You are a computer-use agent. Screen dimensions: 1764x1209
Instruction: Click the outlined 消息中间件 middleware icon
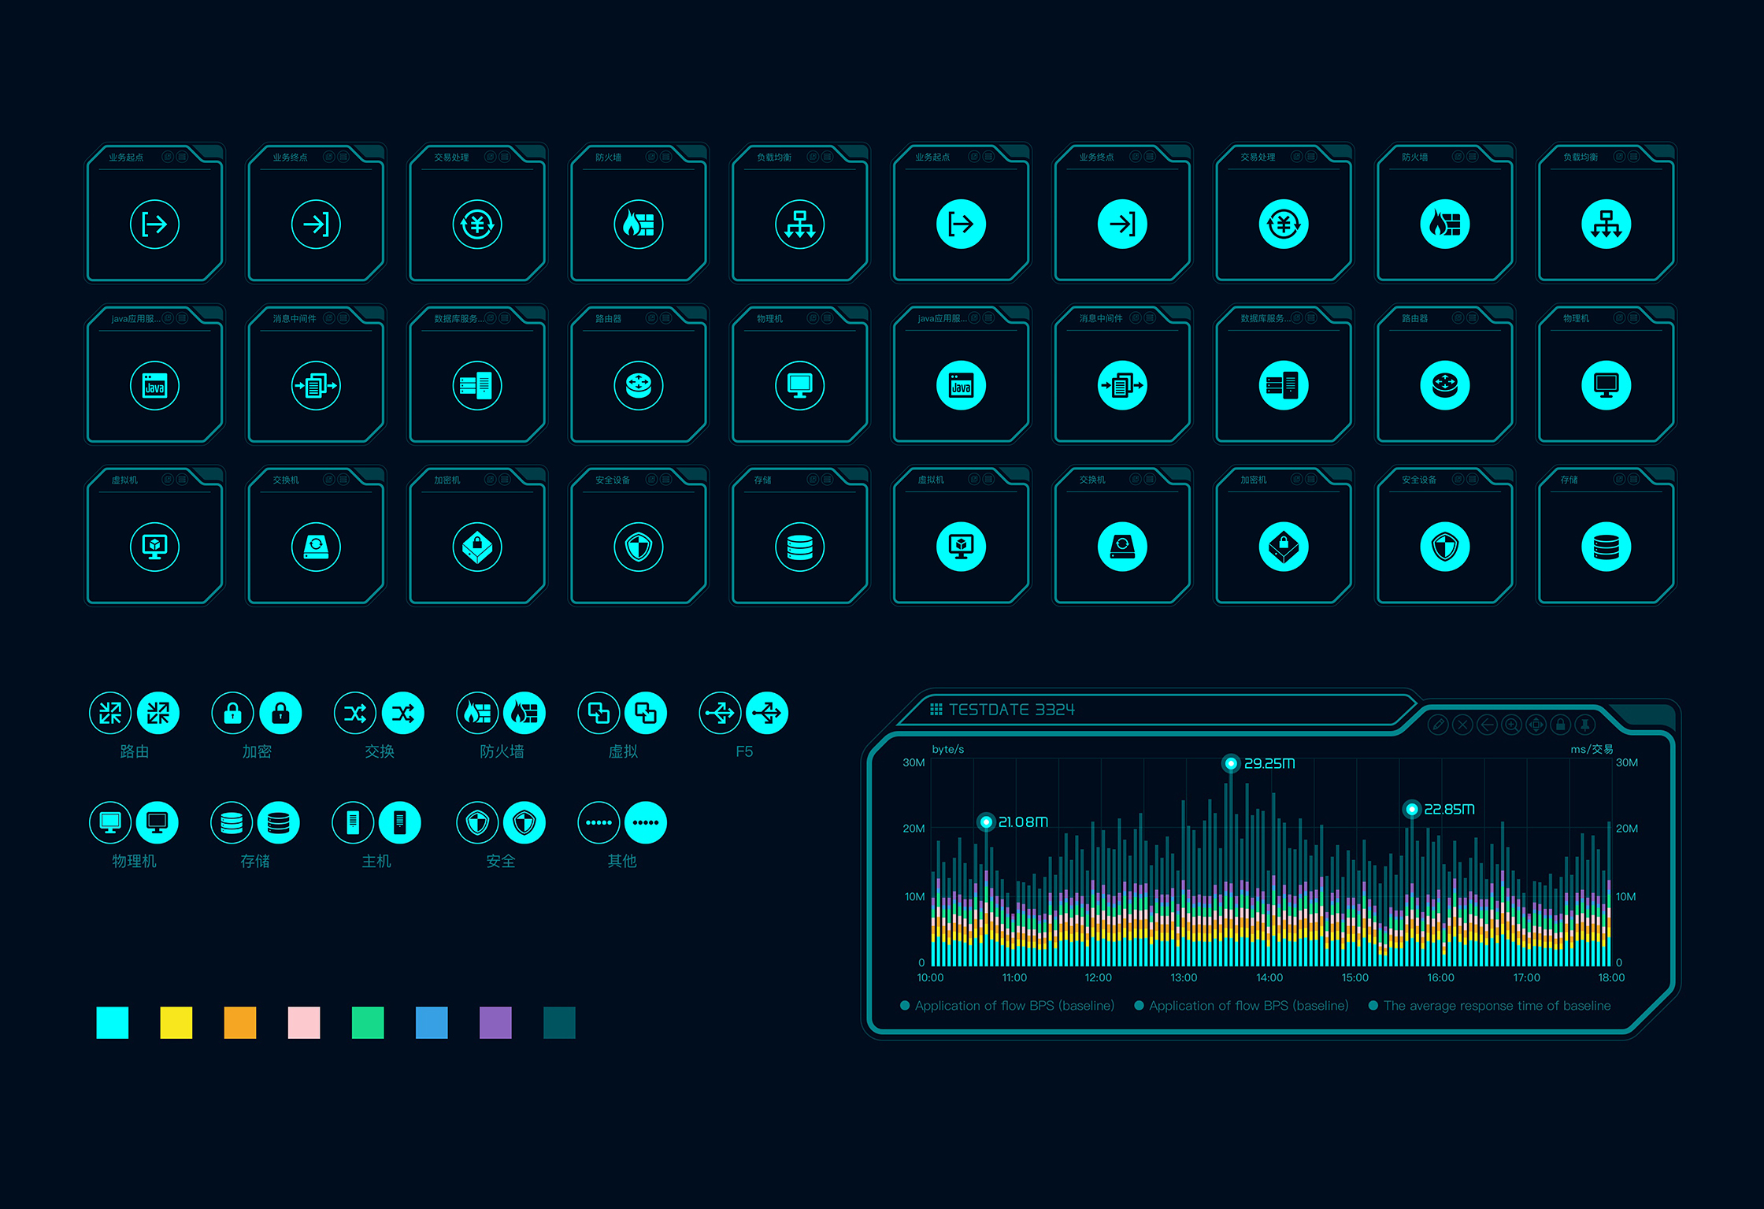coord(316,386)
